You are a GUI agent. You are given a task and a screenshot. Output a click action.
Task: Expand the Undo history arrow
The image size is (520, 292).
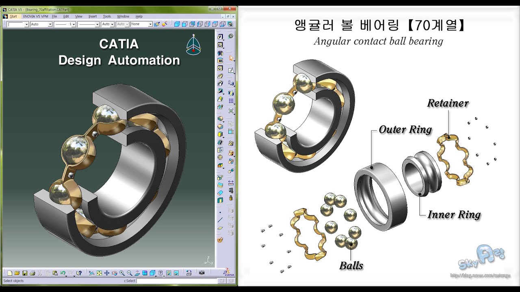pyautogui.click(x=66, y=276)
